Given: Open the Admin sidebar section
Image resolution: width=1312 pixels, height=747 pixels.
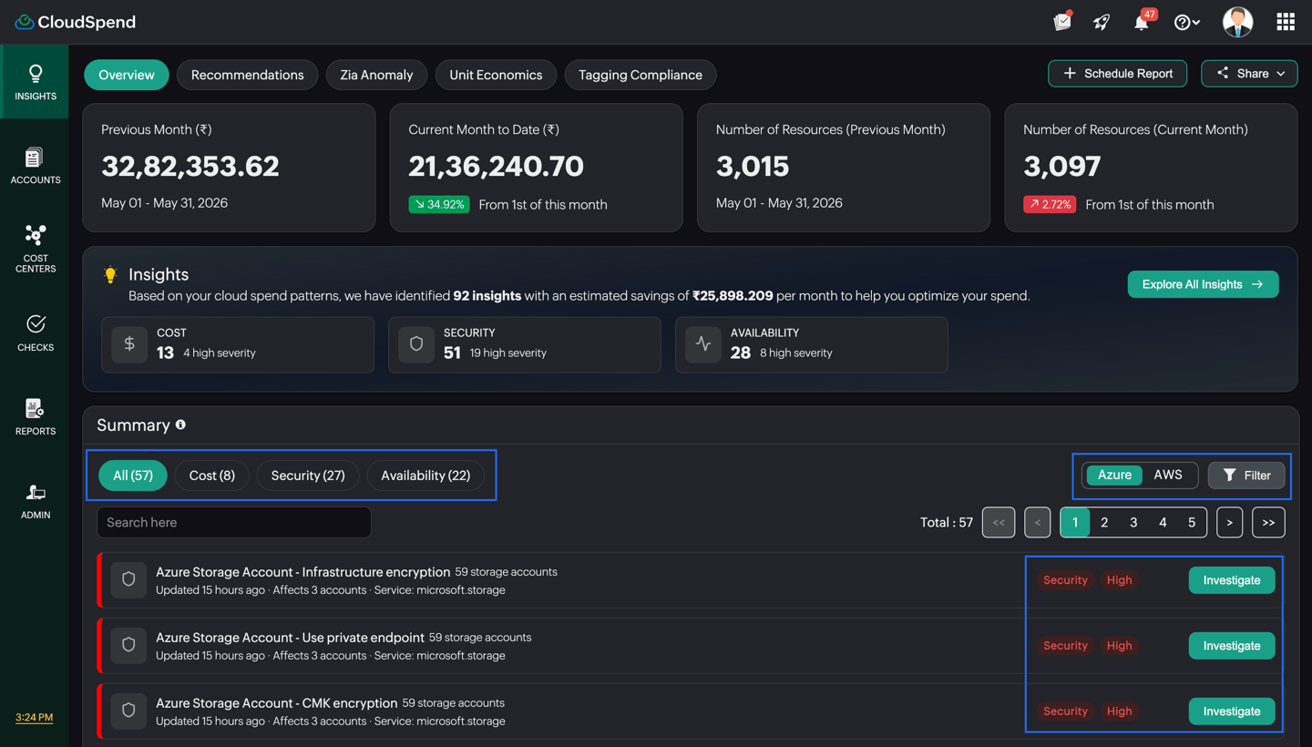Looking at the screenshot, I should tap(35, 501).
